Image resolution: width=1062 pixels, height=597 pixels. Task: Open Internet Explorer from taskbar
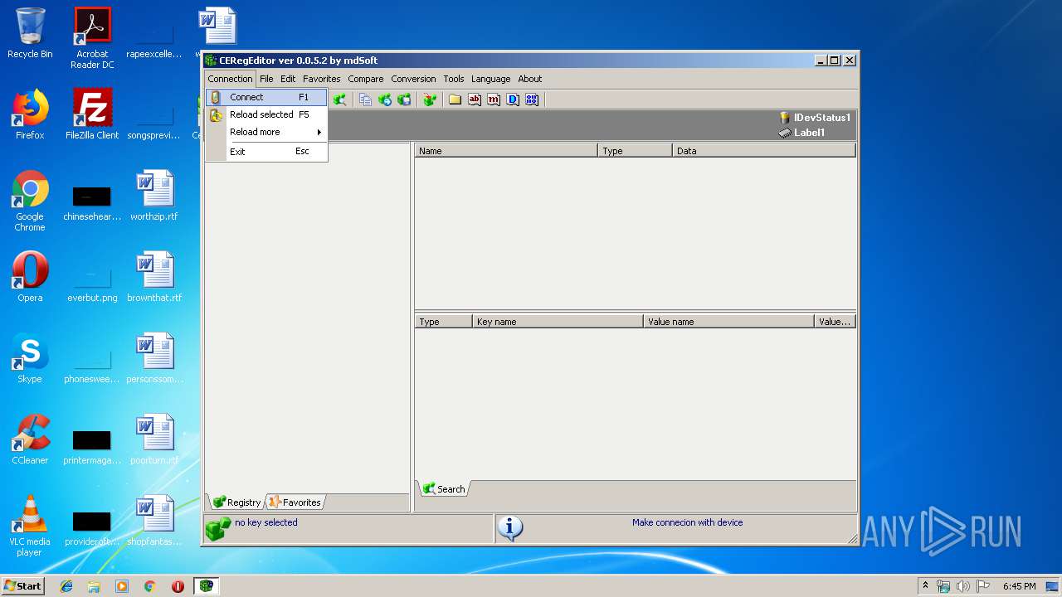(x=66, y=586)
